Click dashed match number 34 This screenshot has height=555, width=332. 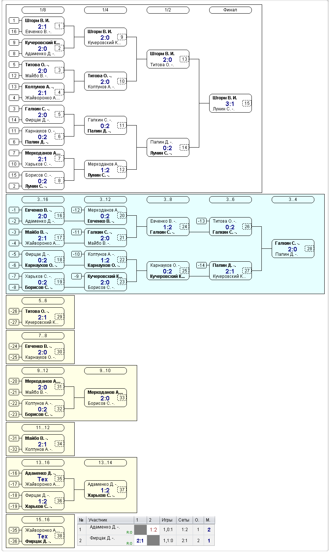(x=59, y=444)
